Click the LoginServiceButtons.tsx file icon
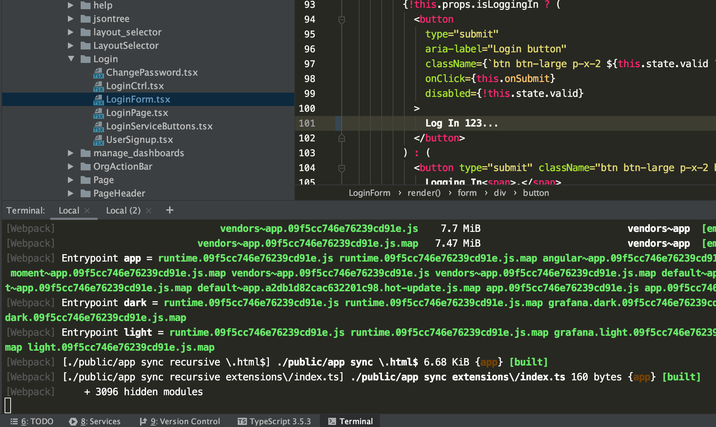Image resolution: width=716 pixels, height=427 pixels. pyautogui.click(x=98, y=127)
